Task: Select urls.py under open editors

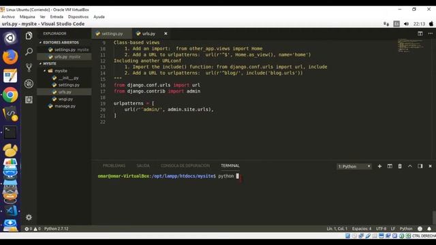Action: (65, 56)
